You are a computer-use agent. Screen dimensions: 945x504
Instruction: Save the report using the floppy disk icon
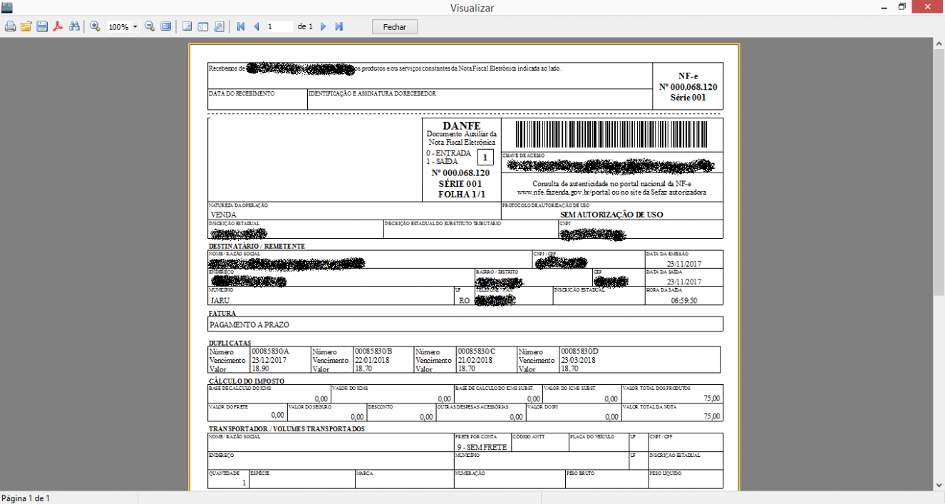(x=42, y=26)
